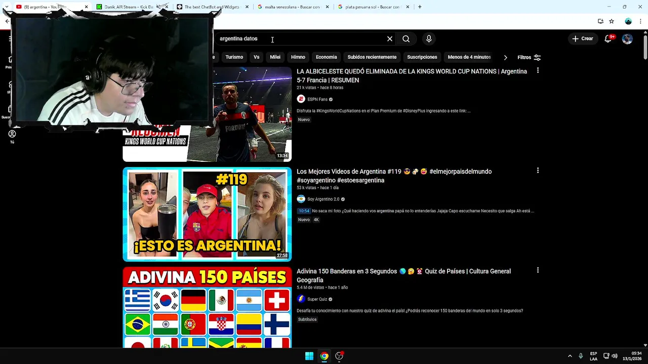Image resolution: width=648 pixels, height=364 pixels.
Task: Open ESPN Fans channel name
Action: 317,100
